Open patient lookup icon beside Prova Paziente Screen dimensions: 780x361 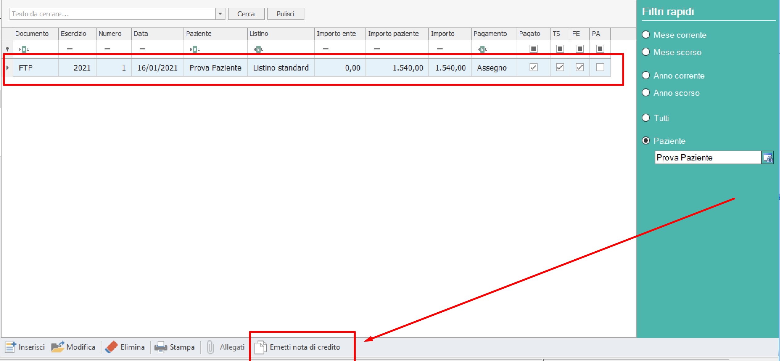point(767,158)
